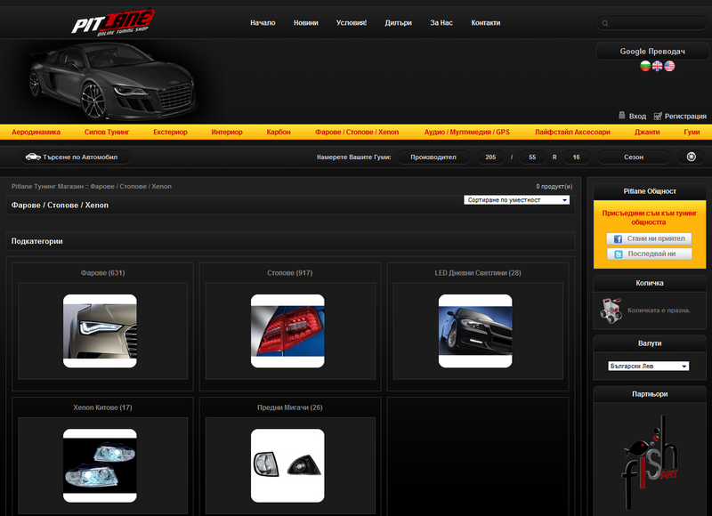712x516 pixels.
Task: Select the UK flag translation
Action: [657, 66]
